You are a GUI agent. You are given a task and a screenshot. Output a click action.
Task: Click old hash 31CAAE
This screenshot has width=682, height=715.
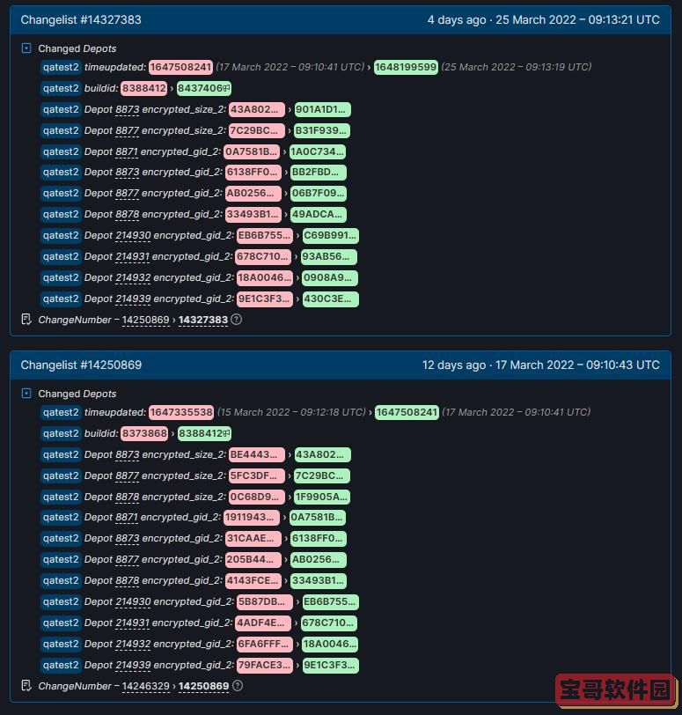[253, 538]
